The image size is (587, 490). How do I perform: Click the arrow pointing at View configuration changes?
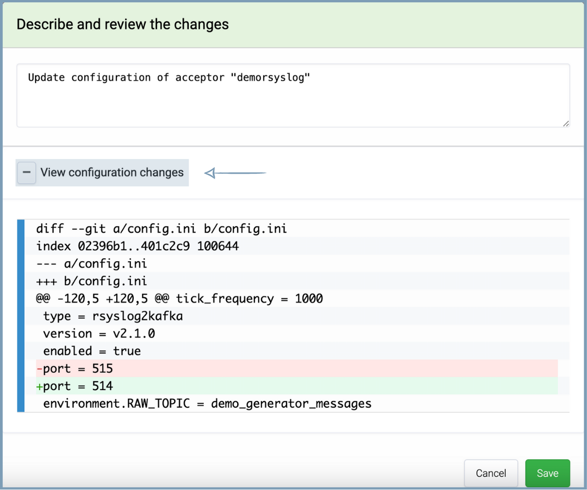(234, 173)
